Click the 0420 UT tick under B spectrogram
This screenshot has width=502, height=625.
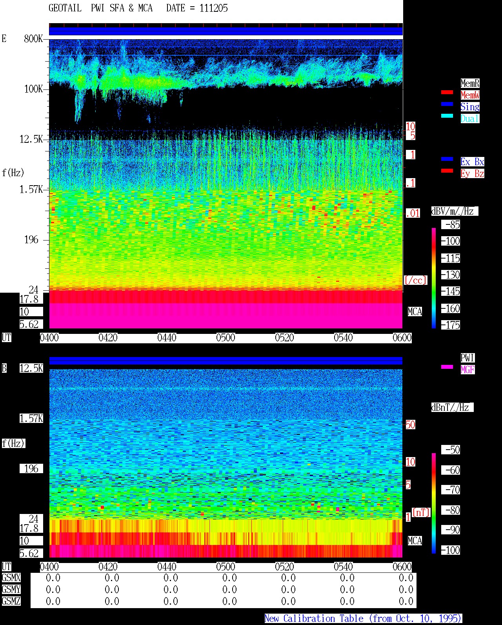[x=108, y=567]
